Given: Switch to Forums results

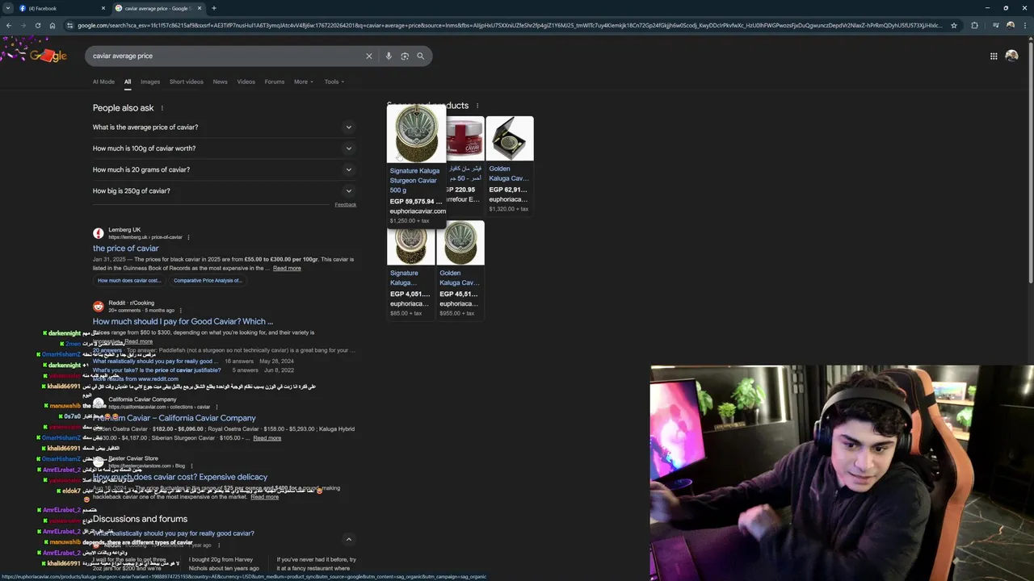Looking at the screenshot, I should [x=274, y=82].
